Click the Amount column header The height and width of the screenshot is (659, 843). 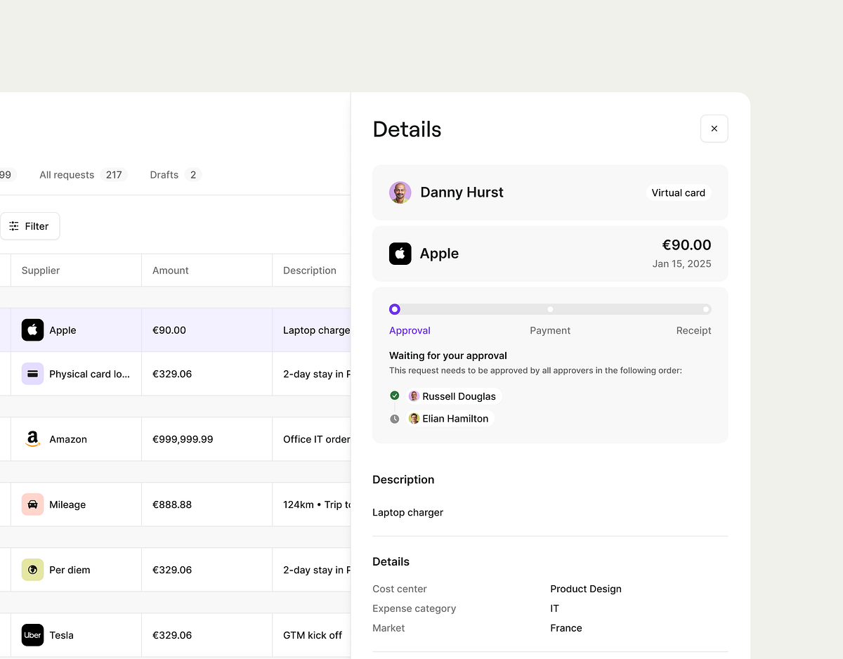tap(170, 270)
